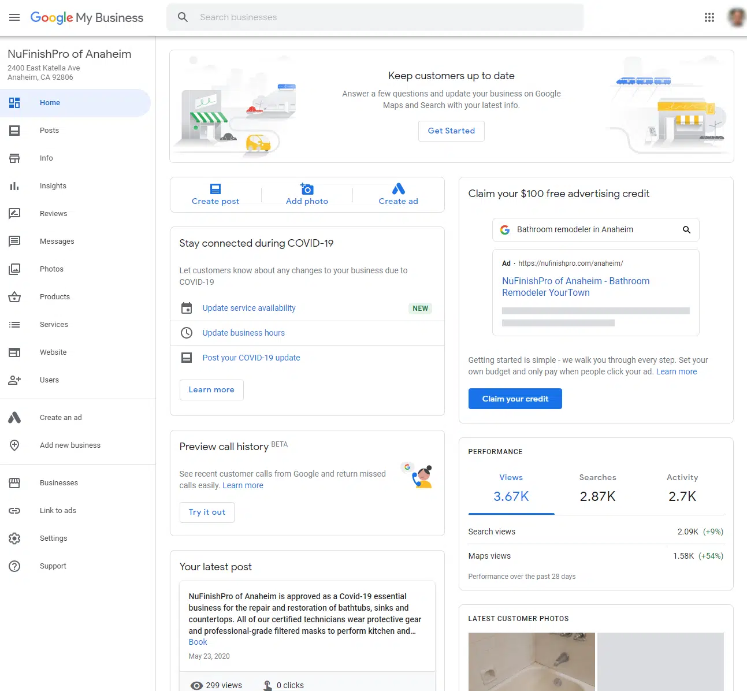Click the Create ad Google Ads icon in card
Viewport: 747px width, 691px height.
399,189
